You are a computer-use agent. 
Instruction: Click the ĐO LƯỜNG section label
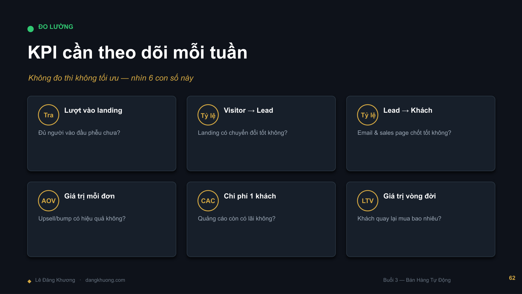click(56, 27)
